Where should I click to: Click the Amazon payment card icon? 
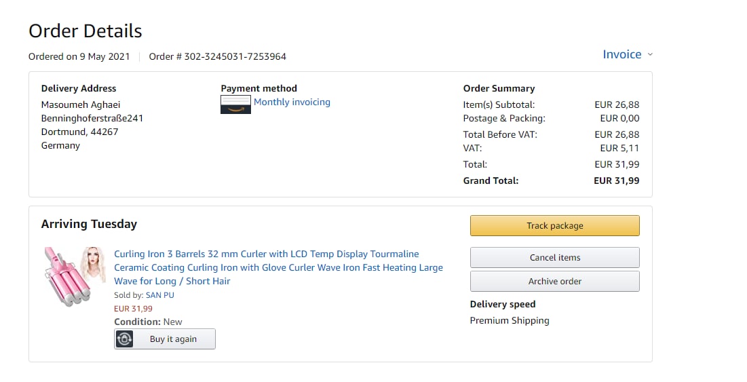point(235,104)
